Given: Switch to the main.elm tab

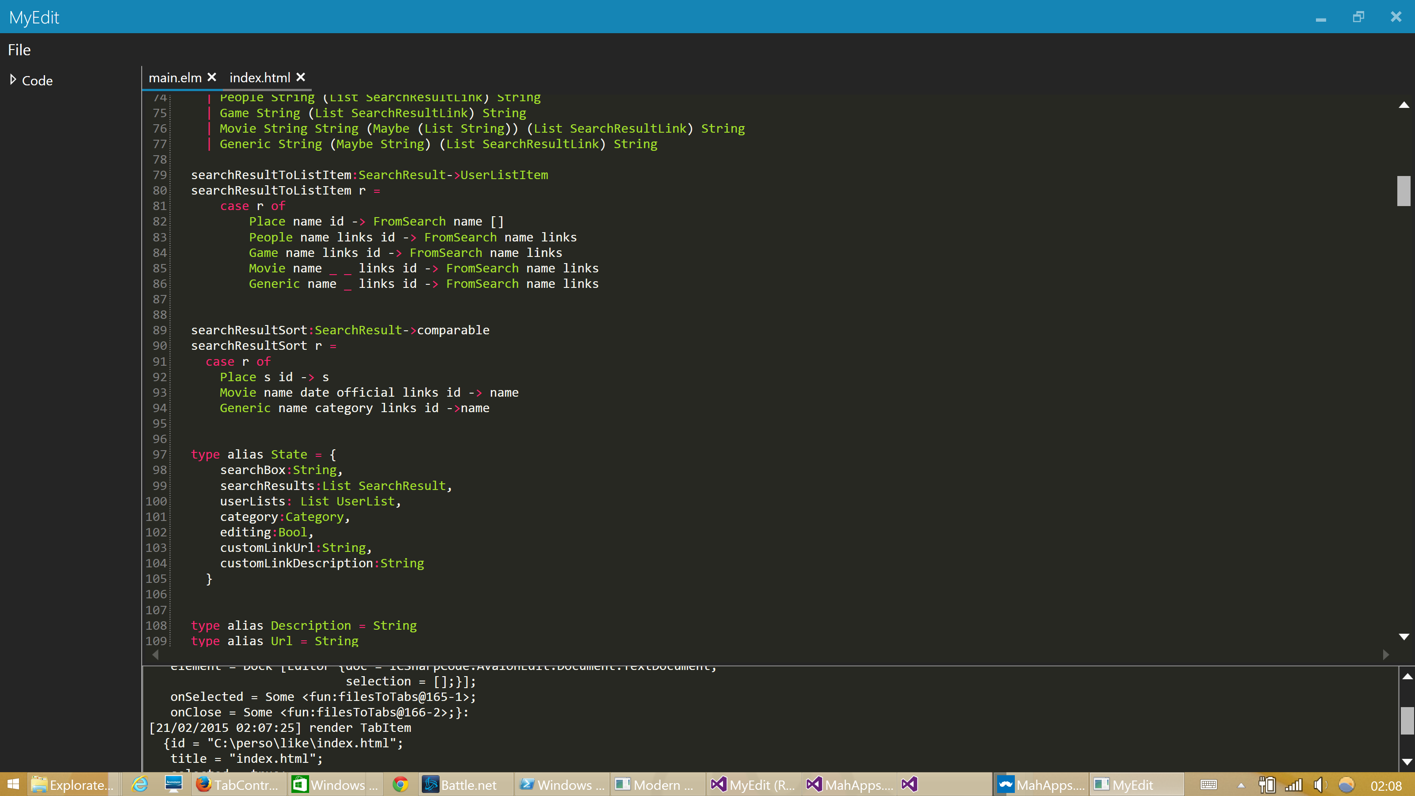Looking at the screenshot, I should click(175, 78).
